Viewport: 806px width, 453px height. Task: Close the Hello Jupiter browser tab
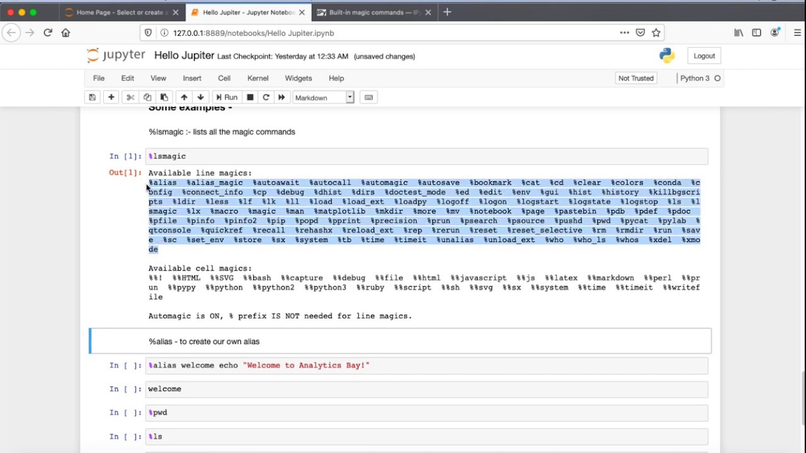tap(302, 12)
